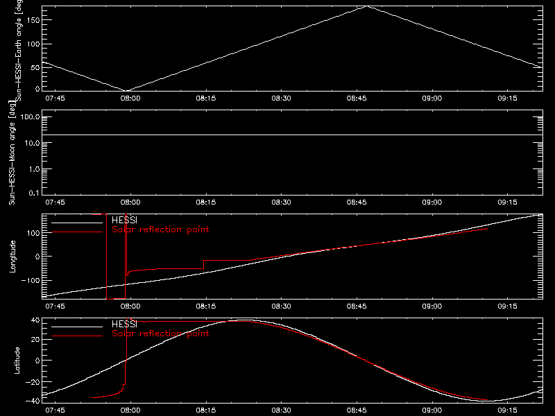Select 08:45 label under the Longitude plot
The width and height of the screenshot is (555, 416).
357,306
